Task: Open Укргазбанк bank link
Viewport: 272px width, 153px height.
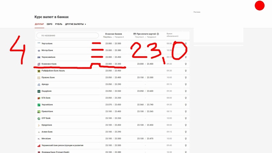Action: click(47, 44)
